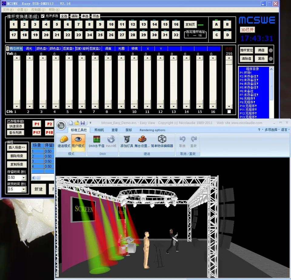This screenshot has height=280, width=291.
Task: Open file via folder icon in Easy View
Action: (77, 123)
